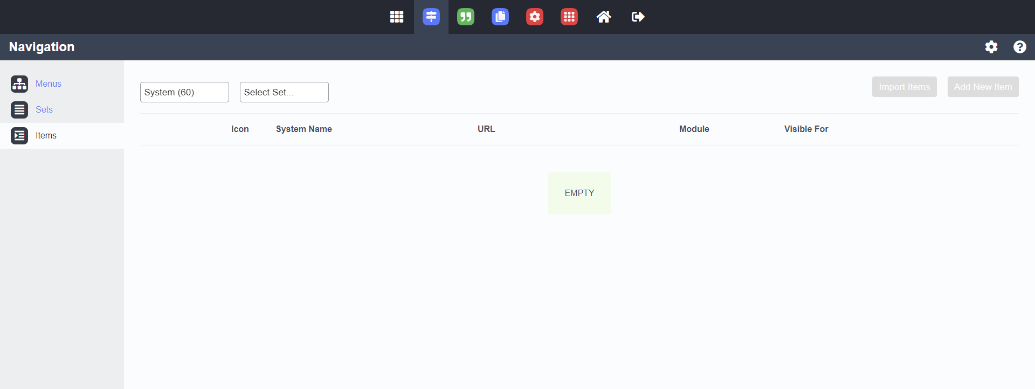Go to home via house icon

(604, 17)
